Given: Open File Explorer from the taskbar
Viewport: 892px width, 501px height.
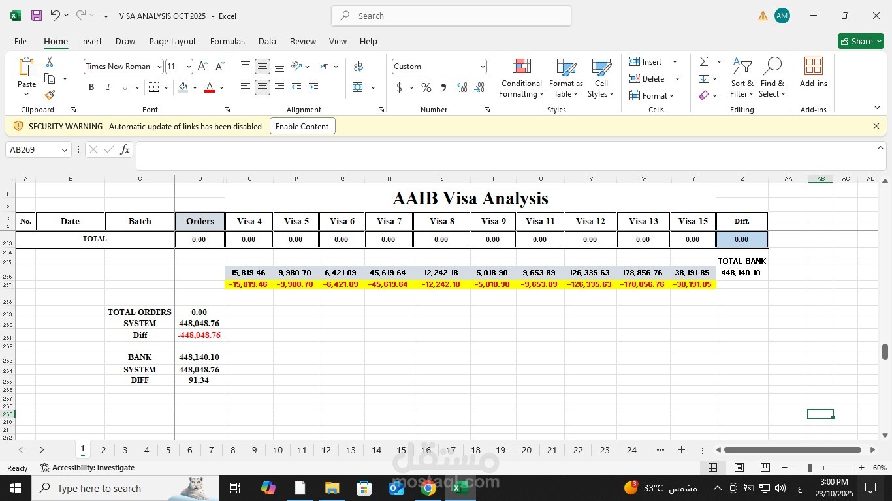Looking at the screenshot, I should coord(332,488).
